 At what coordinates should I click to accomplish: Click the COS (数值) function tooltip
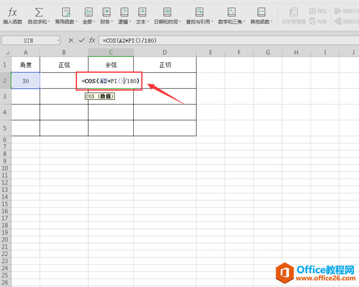coord(100,96)
